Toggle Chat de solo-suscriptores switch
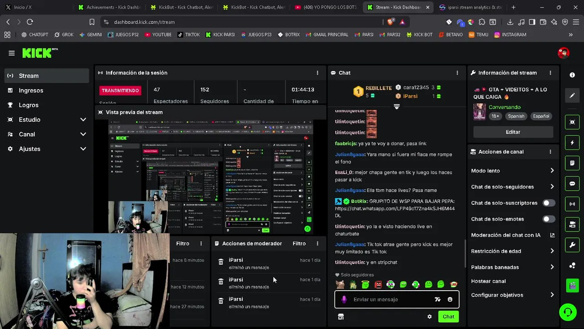This screenshot has width=584, height=329. (549, 203)
